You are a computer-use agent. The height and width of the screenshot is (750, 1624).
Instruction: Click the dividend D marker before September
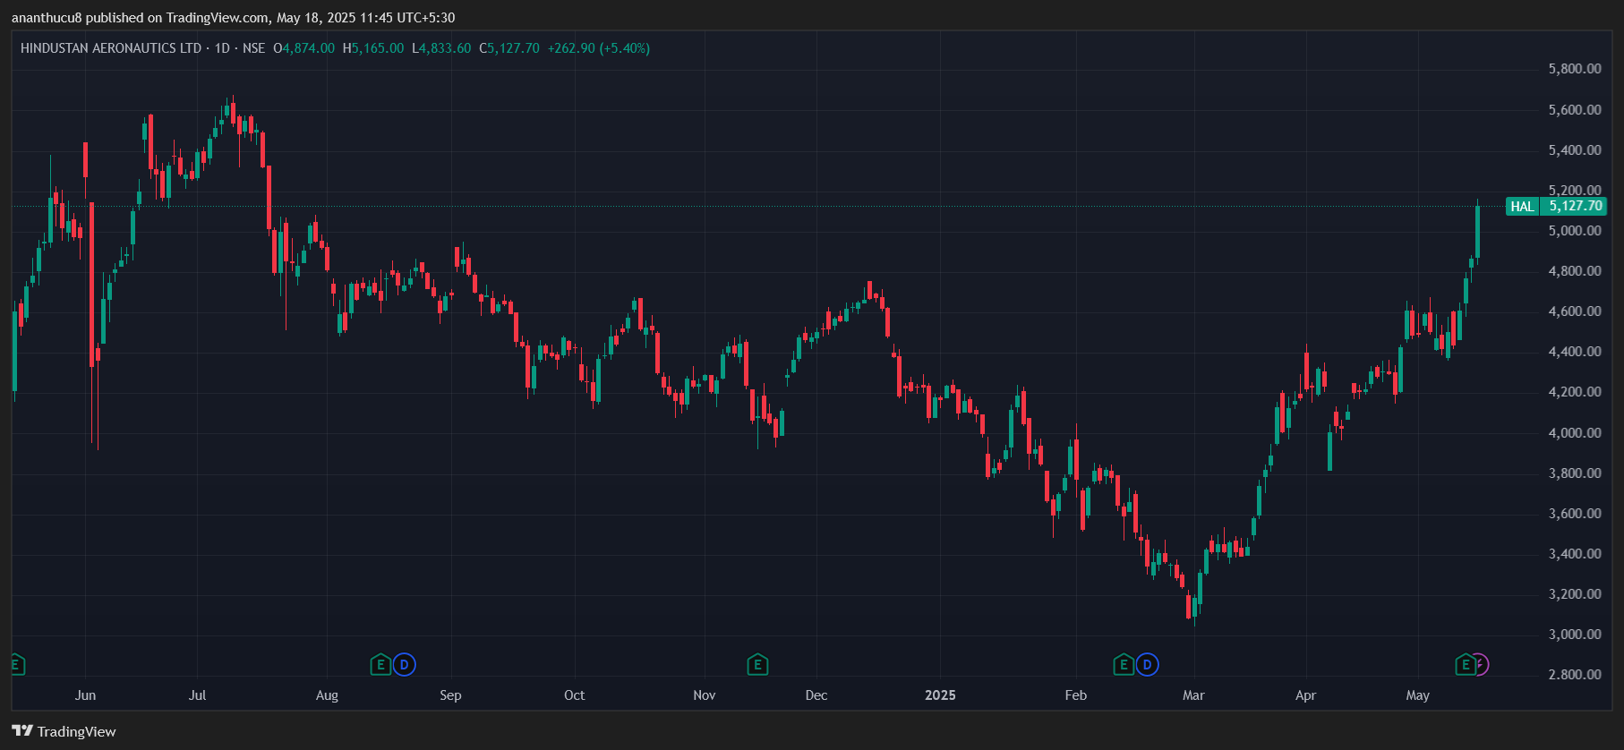405,665
